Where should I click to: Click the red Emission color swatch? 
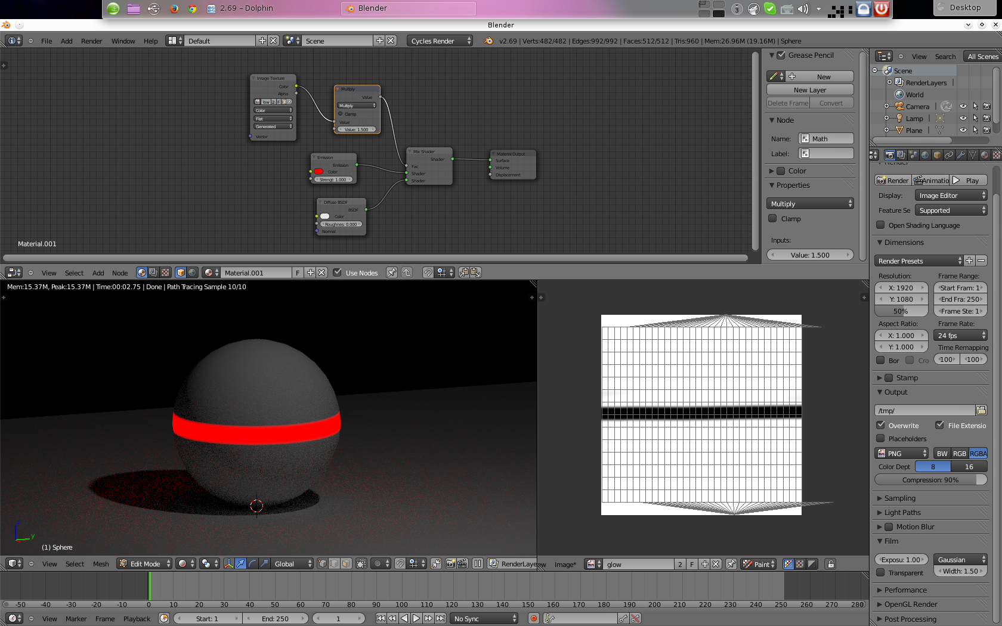(x=319, y=172)
